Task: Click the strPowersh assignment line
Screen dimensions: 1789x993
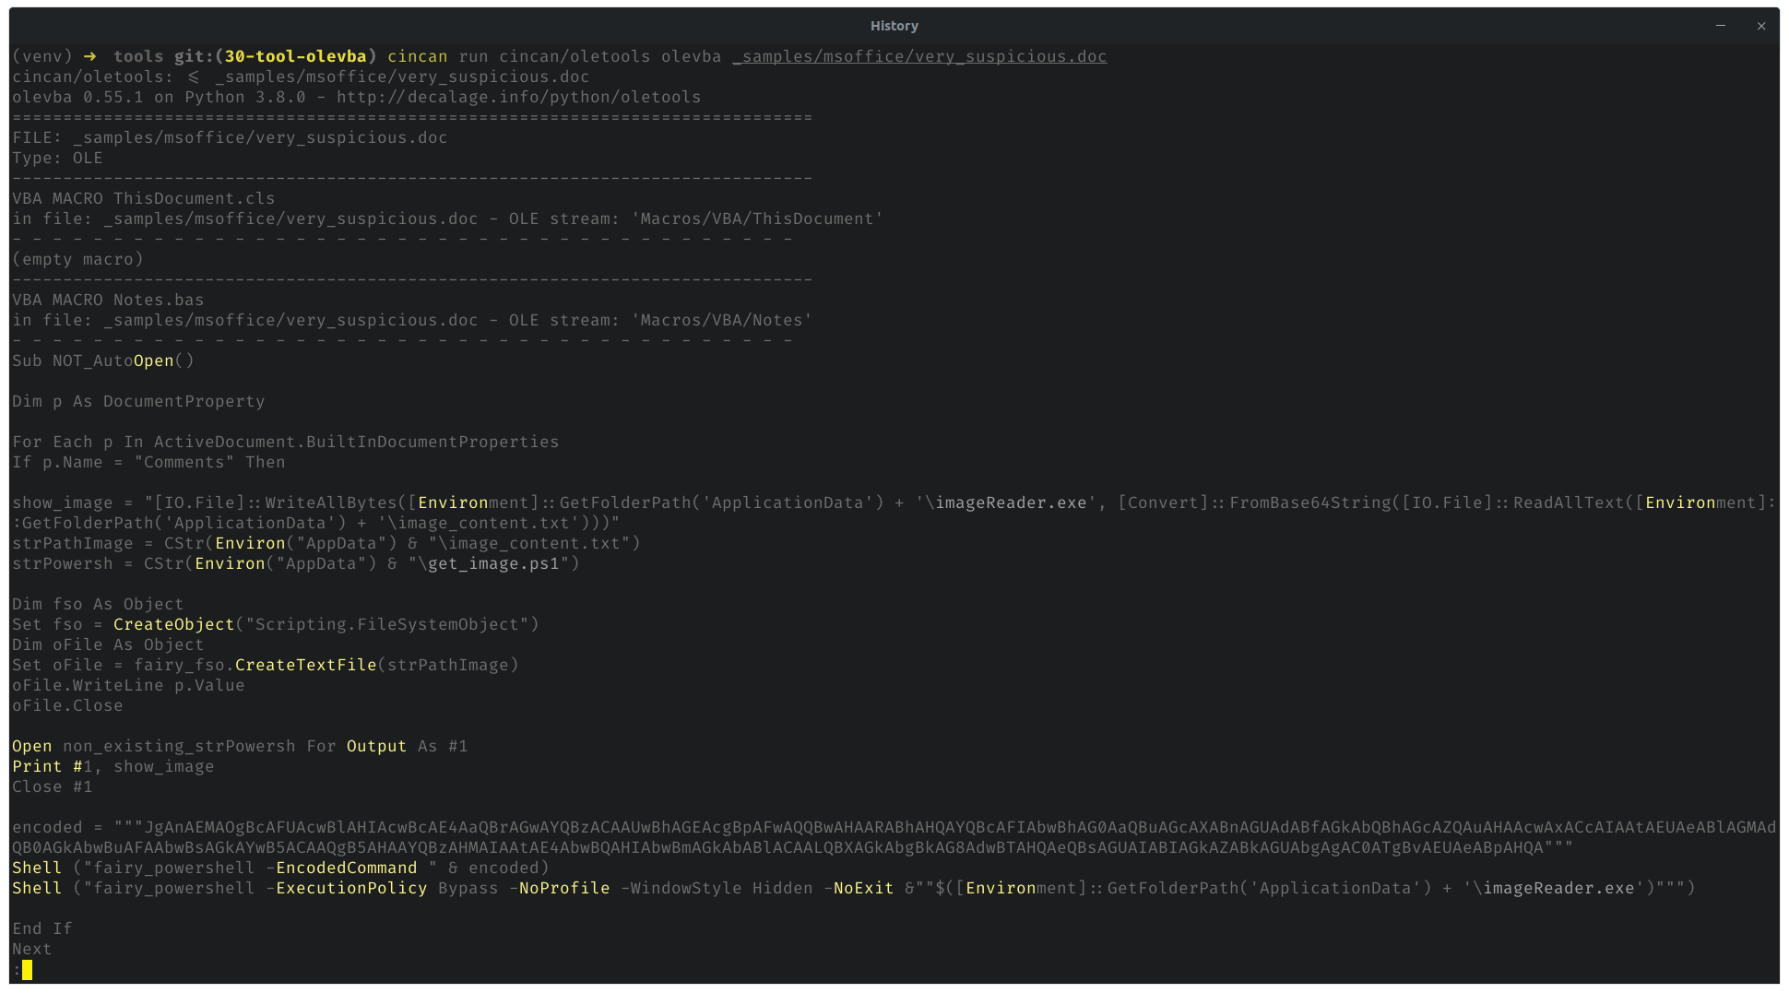Action: [x=296, y=564]
